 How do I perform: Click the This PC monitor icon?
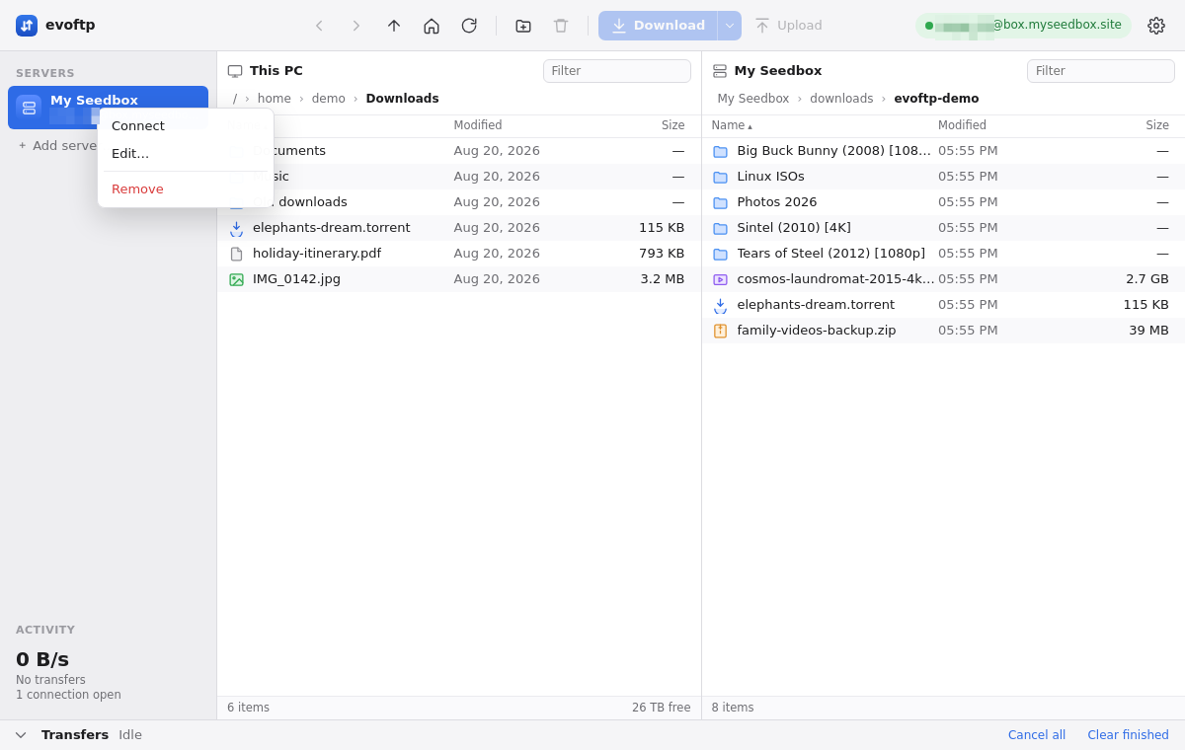pos(235,71)
